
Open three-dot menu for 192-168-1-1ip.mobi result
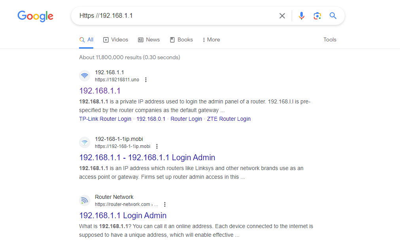tap(157, 146)
